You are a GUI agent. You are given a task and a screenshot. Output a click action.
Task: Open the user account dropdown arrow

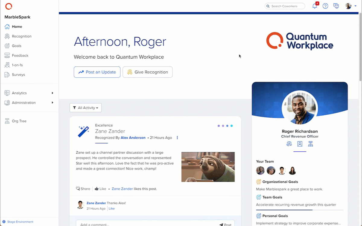(x=356, y=6)
